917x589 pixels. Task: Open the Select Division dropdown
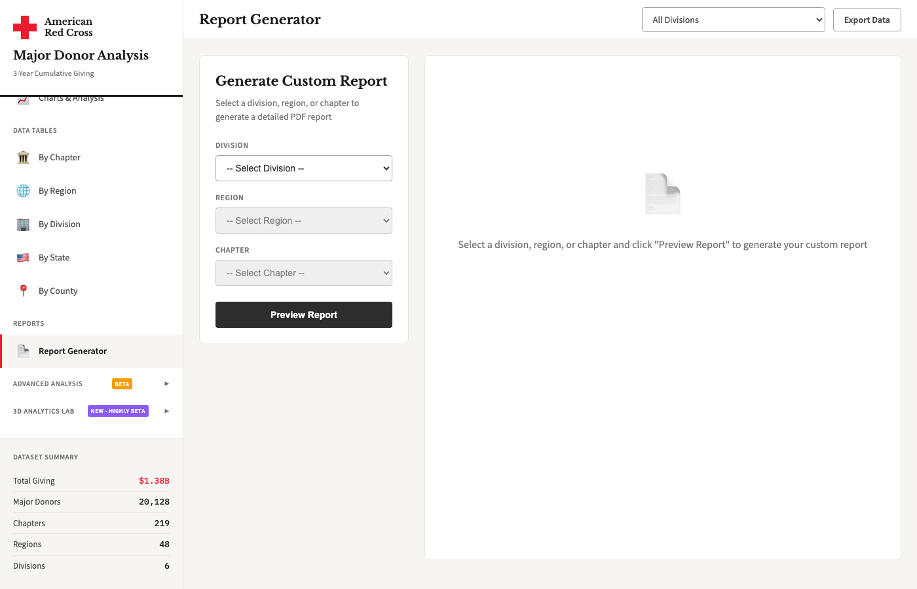(304, 168)
